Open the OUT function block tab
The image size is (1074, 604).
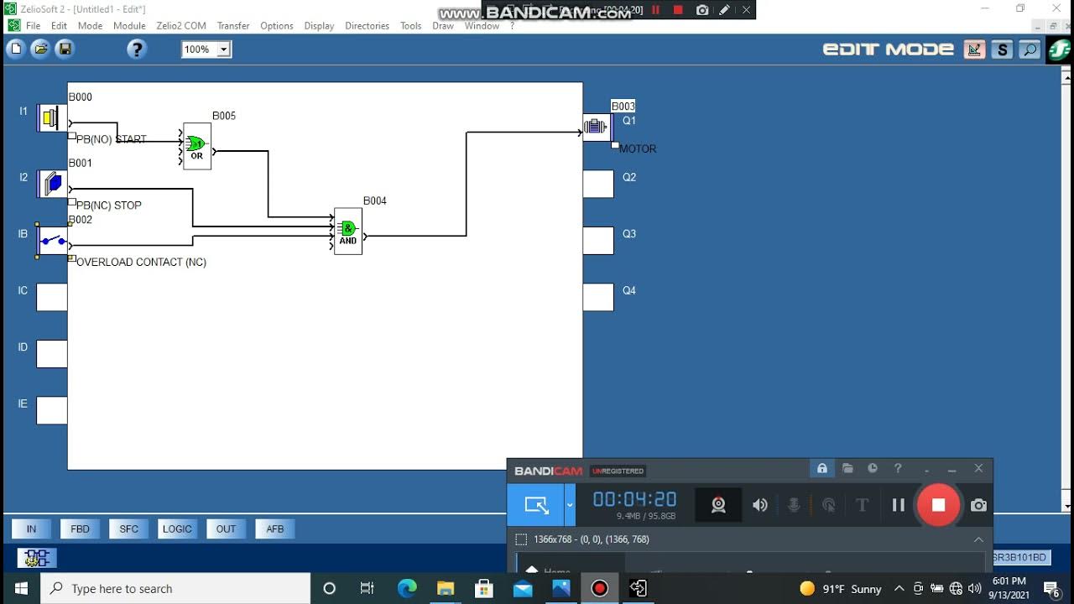(226, 528)
